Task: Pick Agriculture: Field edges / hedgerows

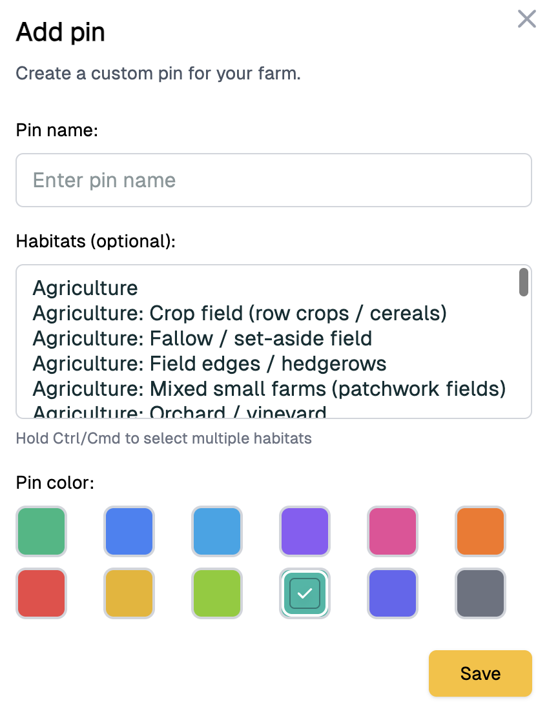Action: (x=209, y=364)
